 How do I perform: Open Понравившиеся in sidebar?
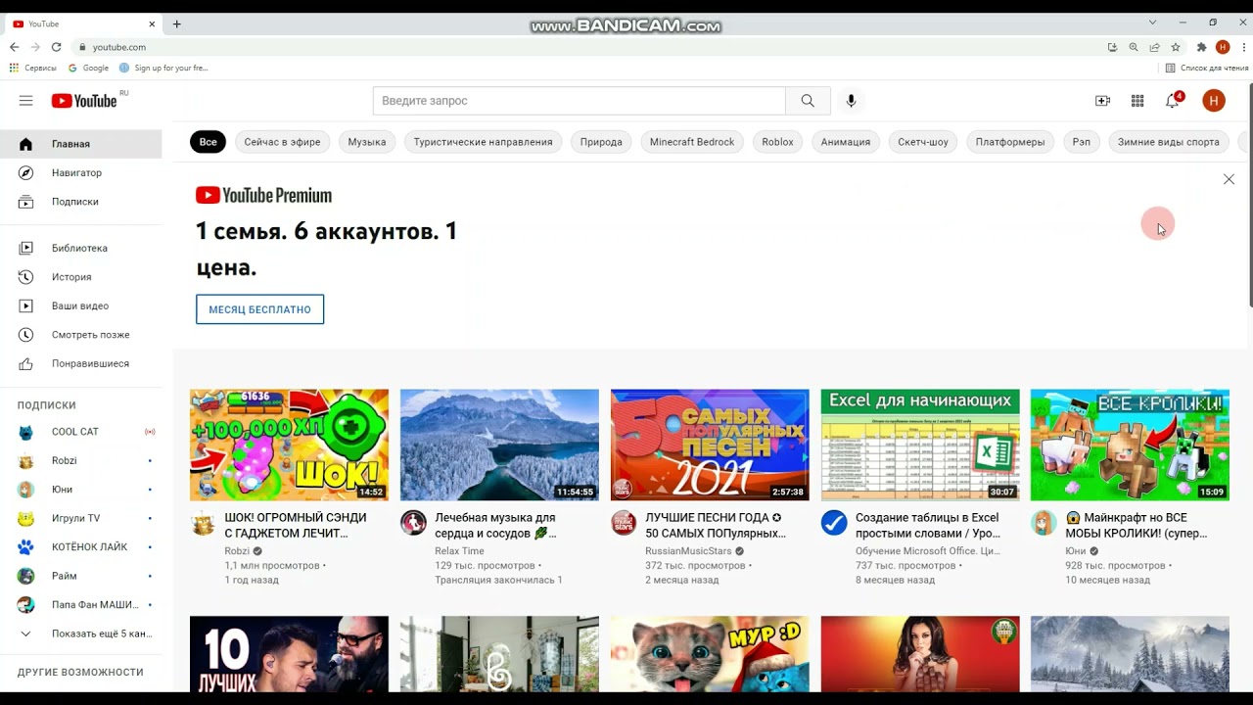pos(80,363)
